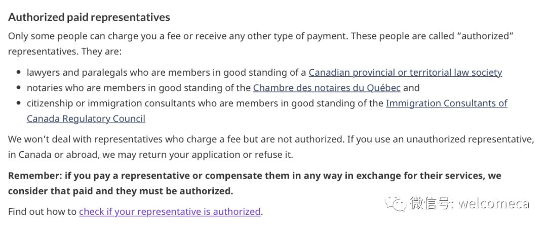547x227 pixels.
Task: Click the 'Authorized paid representatives' heading
Action: tap(89, 17)
